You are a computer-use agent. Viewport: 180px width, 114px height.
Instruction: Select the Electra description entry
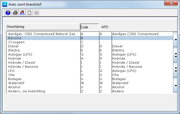[14, 50]
